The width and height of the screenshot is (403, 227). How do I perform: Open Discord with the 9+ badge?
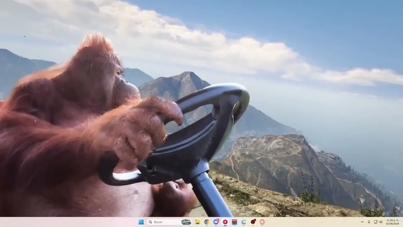coord(216,222)
